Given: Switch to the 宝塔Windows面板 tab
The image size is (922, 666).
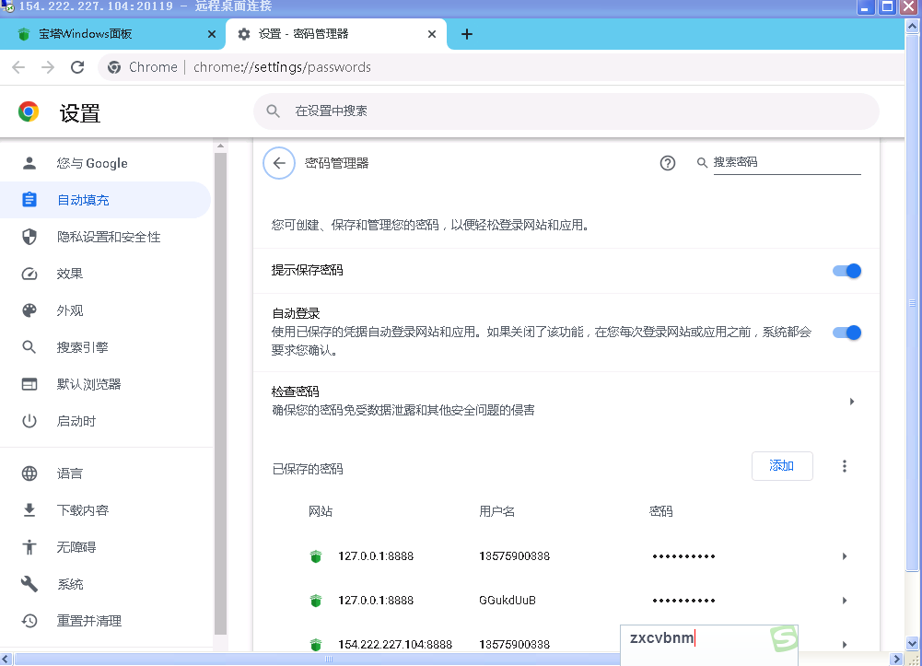Looking at the screenshot, I should [x=111, y=34].
